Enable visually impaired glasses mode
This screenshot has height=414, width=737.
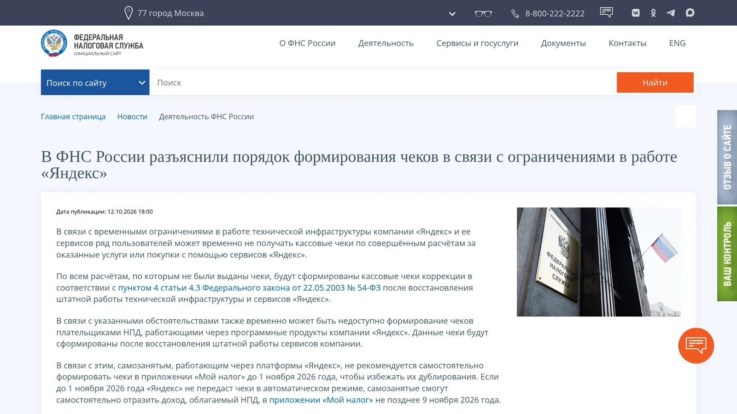coord(483,13)
